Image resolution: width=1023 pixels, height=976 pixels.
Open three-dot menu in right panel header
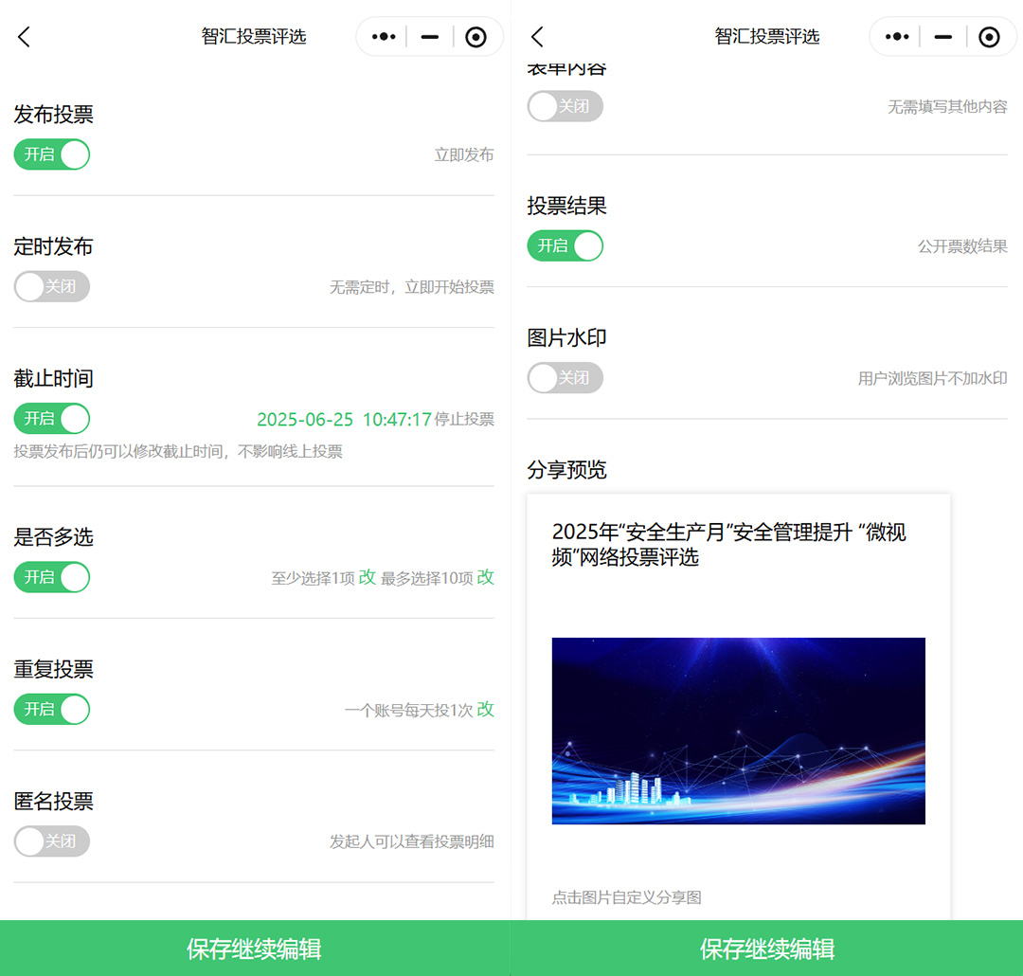(896, 37)
